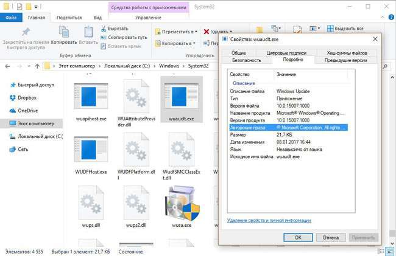This screenshot has width=396, height=256.
Task: Select WudfSMCClassExt.dll file icon
Action: point(182,150)
